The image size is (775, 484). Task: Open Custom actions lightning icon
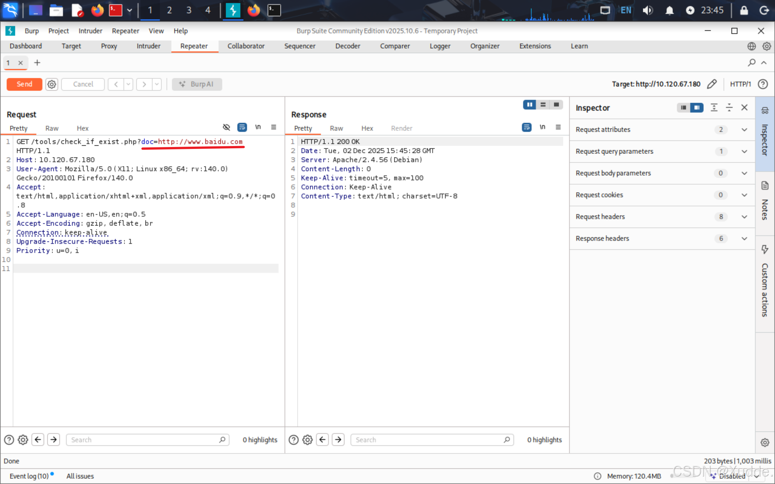[765, 249]
